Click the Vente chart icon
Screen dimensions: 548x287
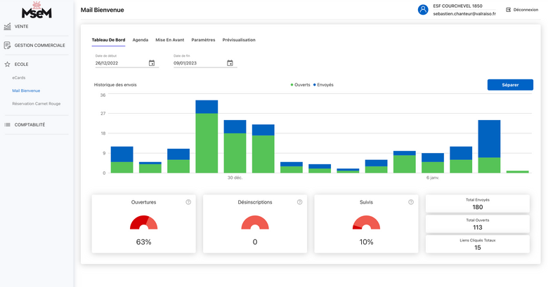(x=7, y=27)
